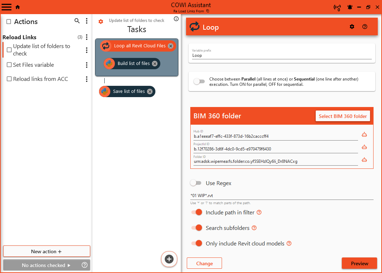Open the hamburger main menu
382x273 pixels.
coord(7,7)
